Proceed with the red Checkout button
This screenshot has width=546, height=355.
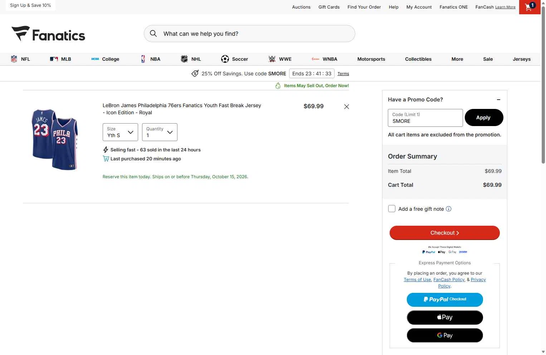(x=445, y=233)
